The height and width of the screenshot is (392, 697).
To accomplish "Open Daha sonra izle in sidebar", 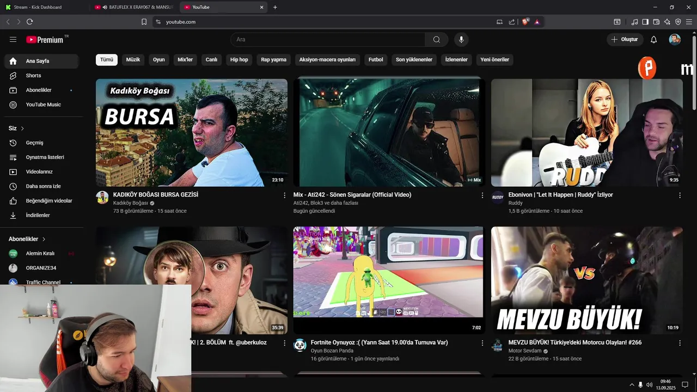I will click(x=41, y=186).
